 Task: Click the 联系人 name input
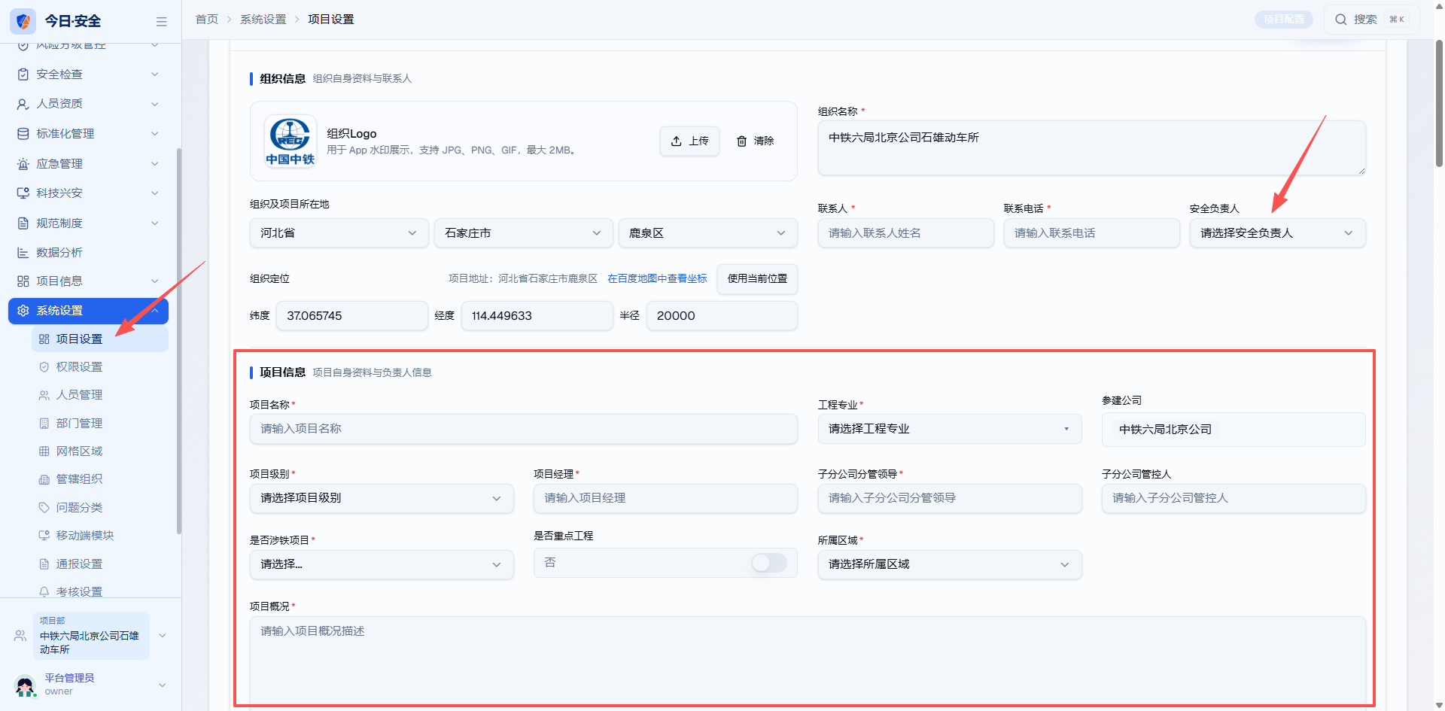pos(905,233)
